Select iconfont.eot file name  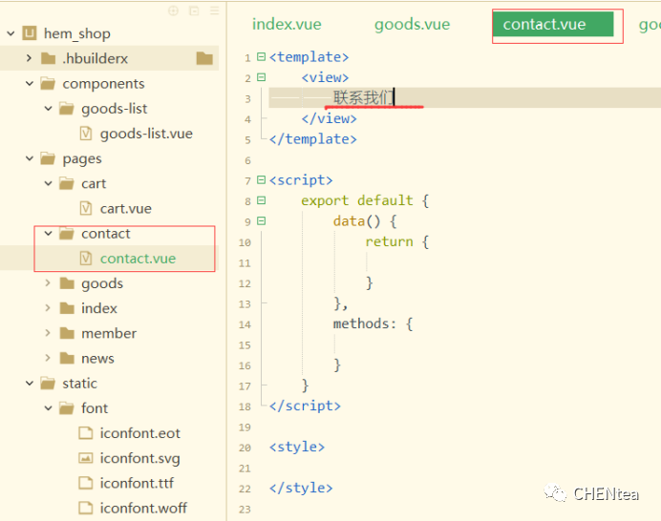pyautogui.click(x=140, y=433)
